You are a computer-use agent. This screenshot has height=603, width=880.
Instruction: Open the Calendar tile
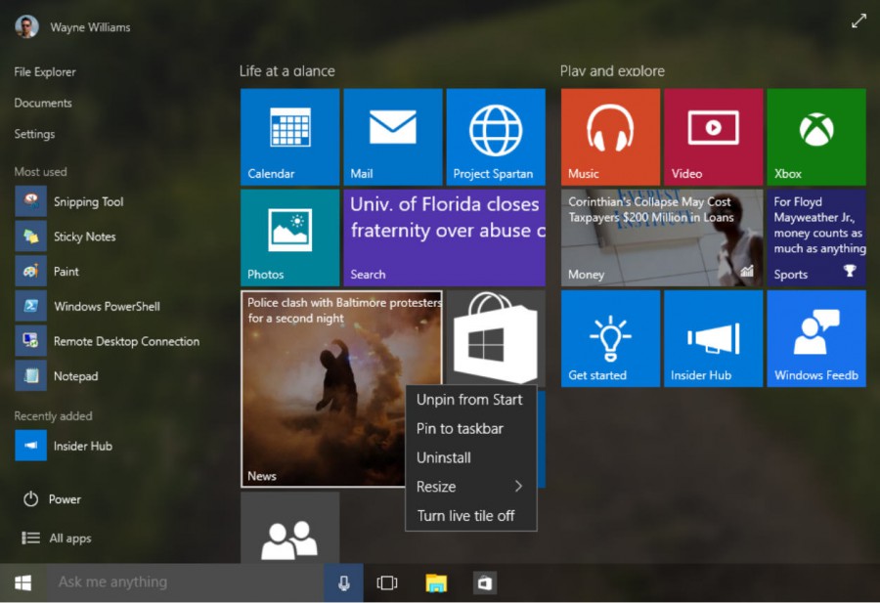[288, 137]
